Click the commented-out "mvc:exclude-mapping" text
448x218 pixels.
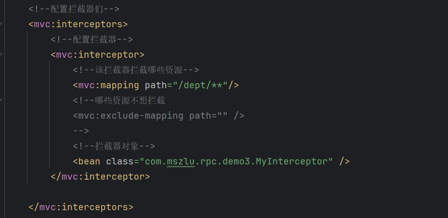point(130,115)
